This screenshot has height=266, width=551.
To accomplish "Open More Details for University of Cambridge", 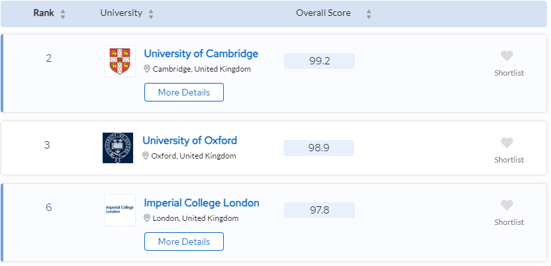I will click(184, 92).
